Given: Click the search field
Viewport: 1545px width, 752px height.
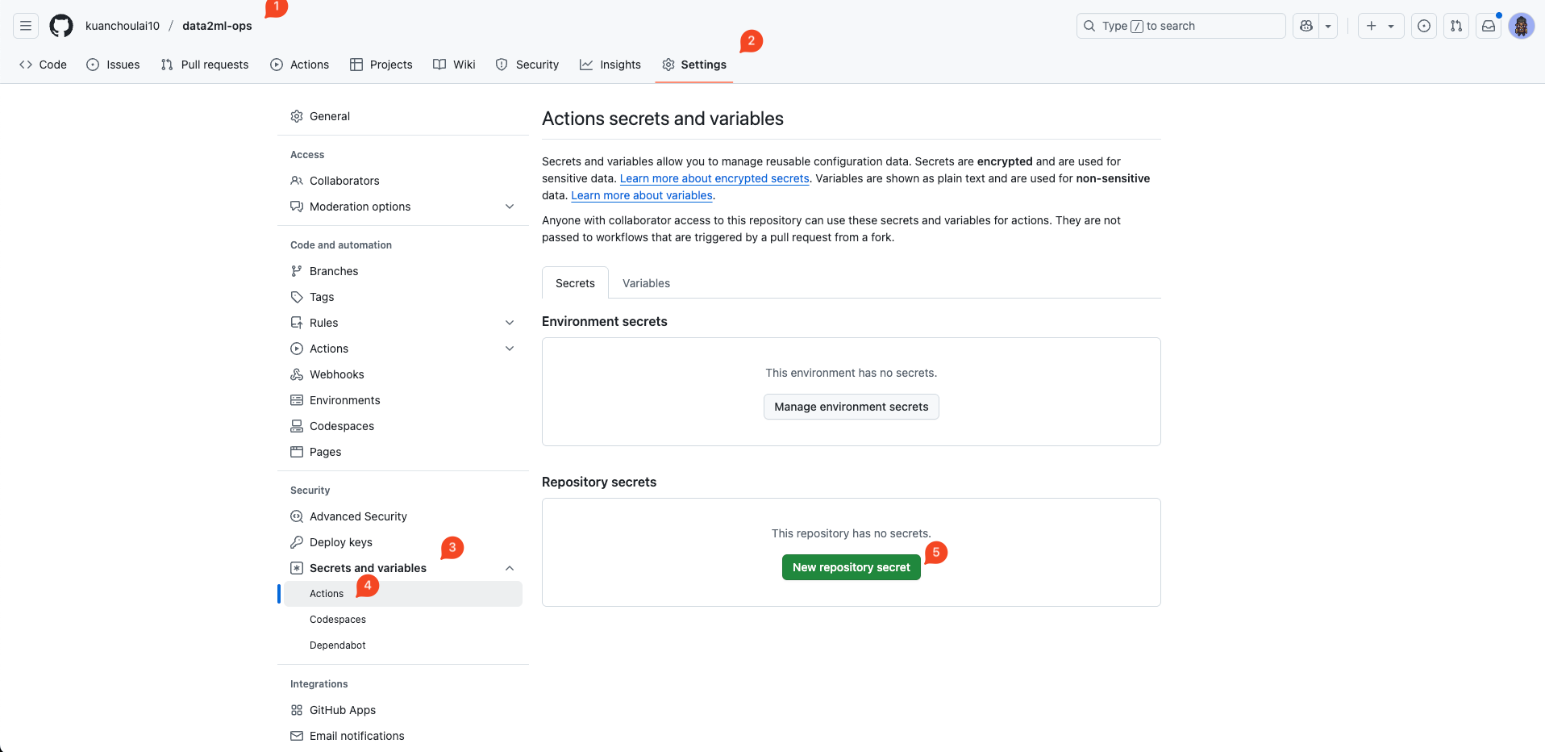Looking at the screenshot, I should pos(1181,26).
